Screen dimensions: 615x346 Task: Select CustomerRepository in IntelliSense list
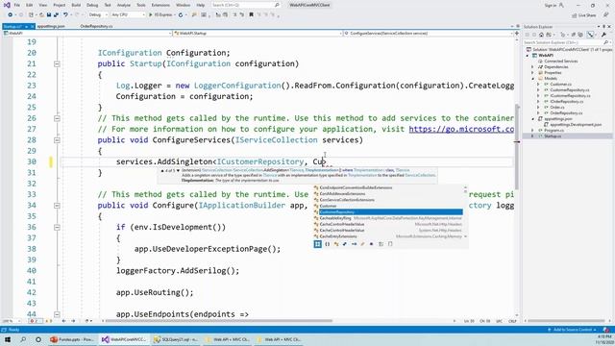(388, 212)
